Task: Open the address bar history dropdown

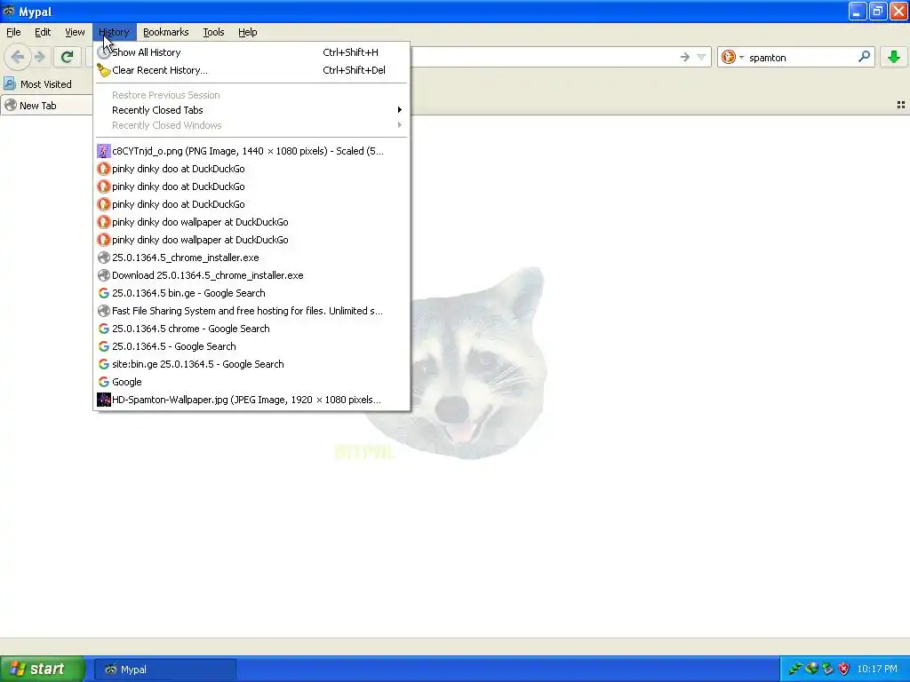Action: (701, 57)
